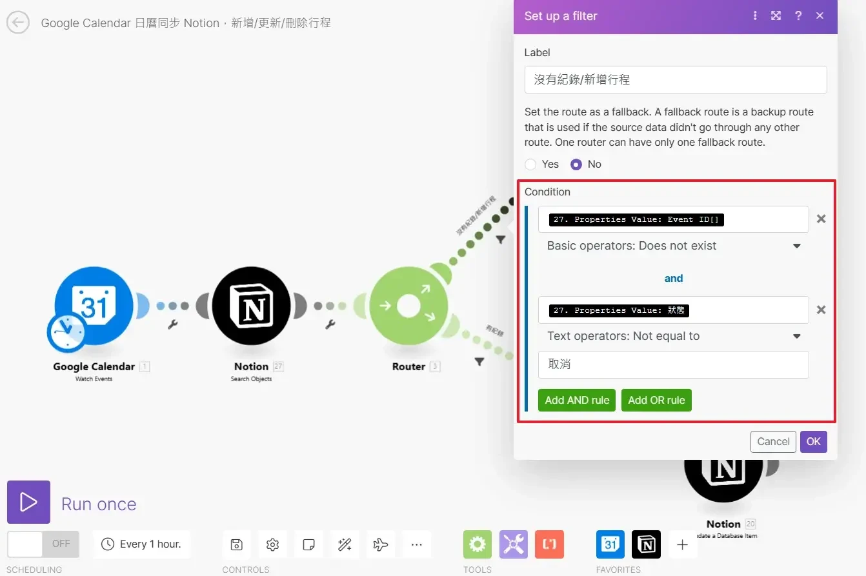
Task: Select No for fallback route
Action: point(576,164)
